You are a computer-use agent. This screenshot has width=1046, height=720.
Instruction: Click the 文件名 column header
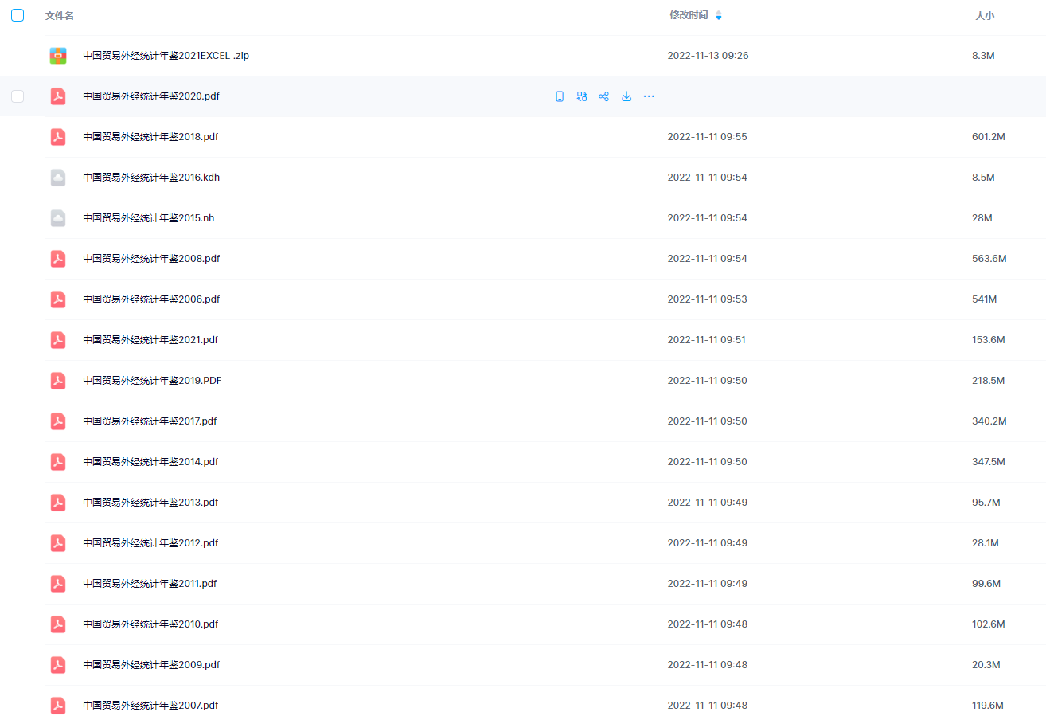coord(60,16)
